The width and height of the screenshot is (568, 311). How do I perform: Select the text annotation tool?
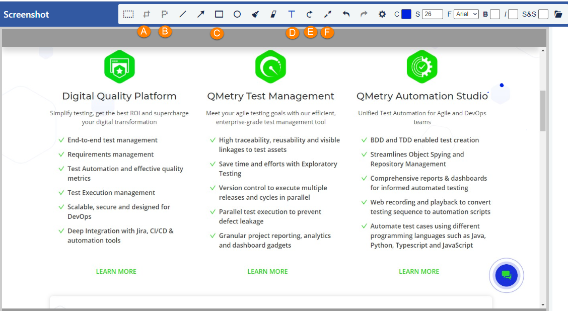click(x=291, y=14)
